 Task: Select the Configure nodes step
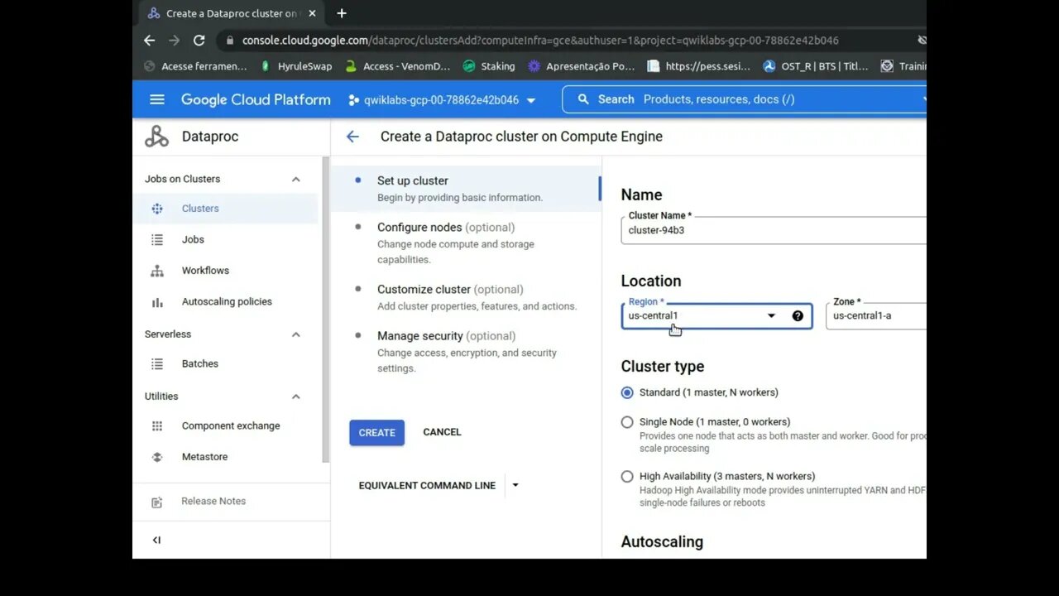pyautogui.click(x=466, y=243)
